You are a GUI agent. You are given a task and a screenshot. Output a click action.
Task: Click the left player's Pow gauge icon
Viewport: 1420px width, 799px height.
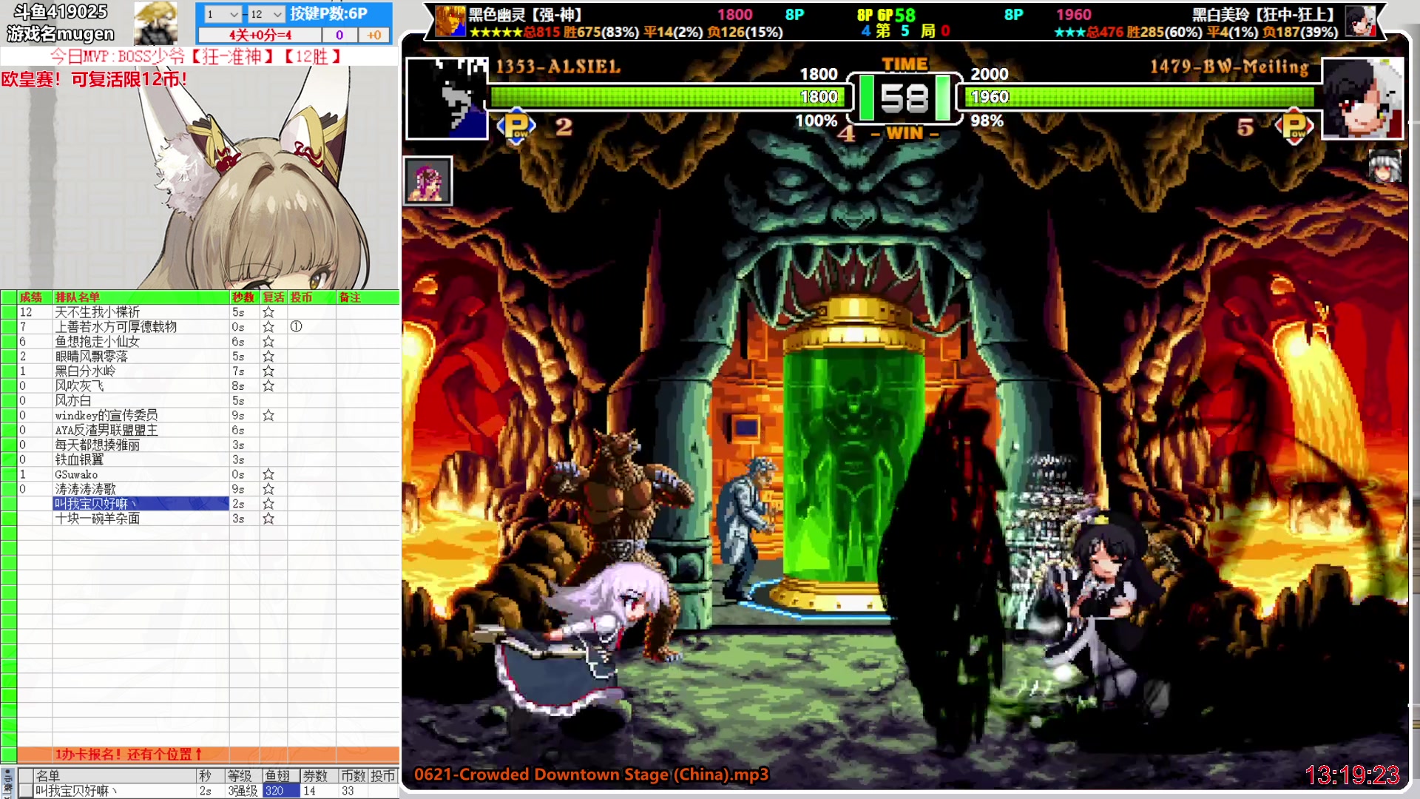pos(517,126)
